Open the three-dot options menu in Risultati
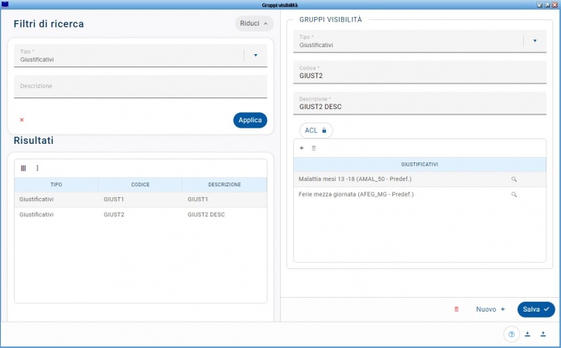 click(37, 168)
